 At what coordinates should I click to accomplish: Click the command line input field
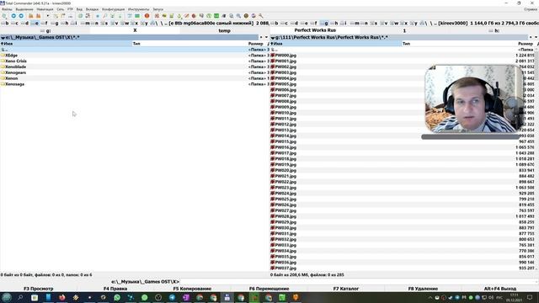pyautogui.click(x=359, y=282)
